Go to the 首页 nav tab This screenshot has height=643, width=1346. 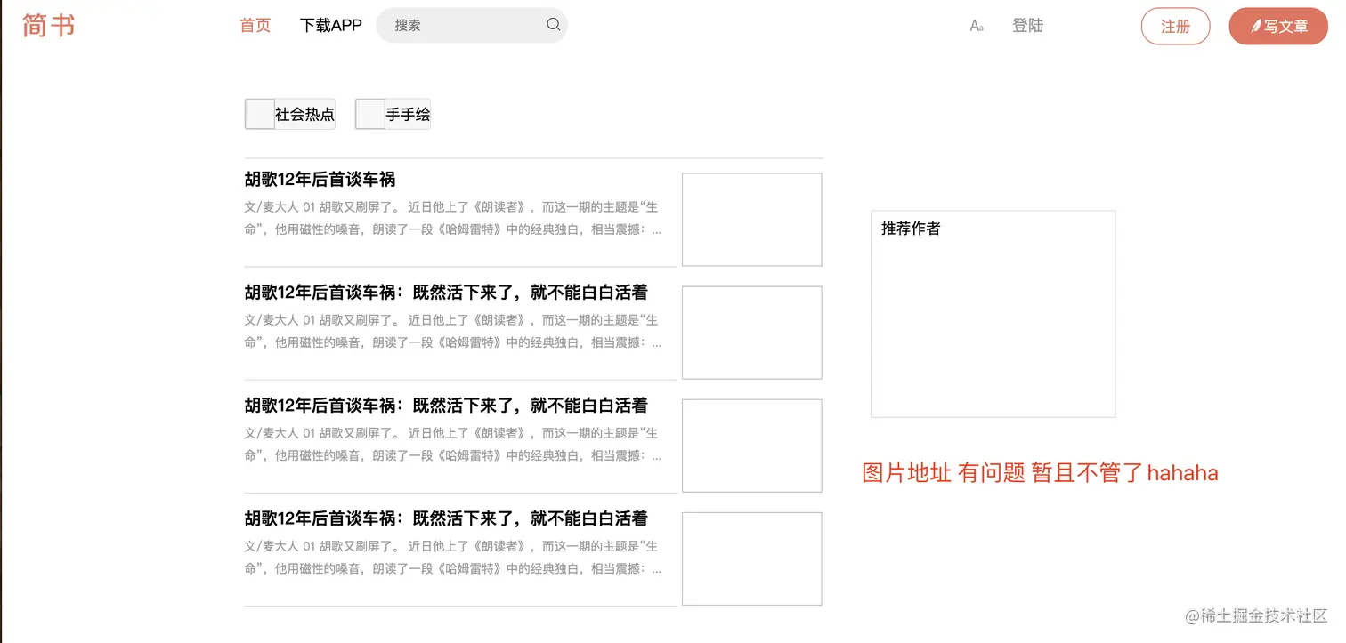(x=255, y=26)
